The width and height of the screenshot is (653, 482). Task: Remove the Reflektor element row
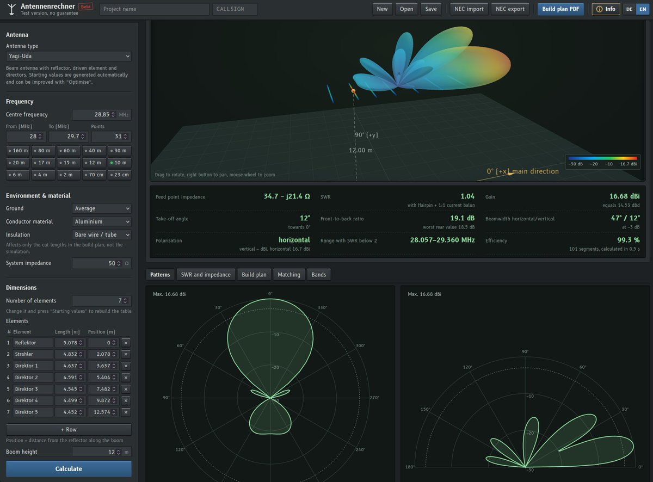(x=126, y=343)
